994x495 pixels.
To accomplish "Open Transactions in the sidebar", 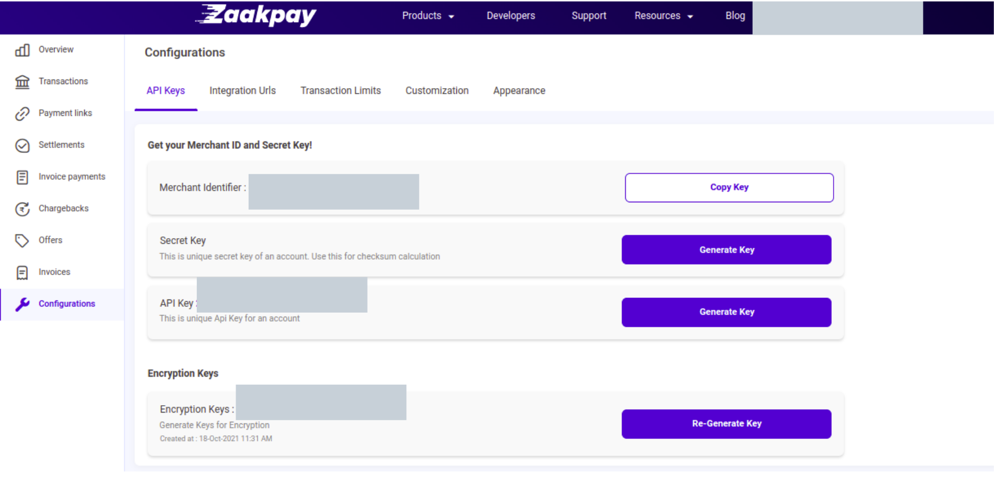I will pos(63,81).
